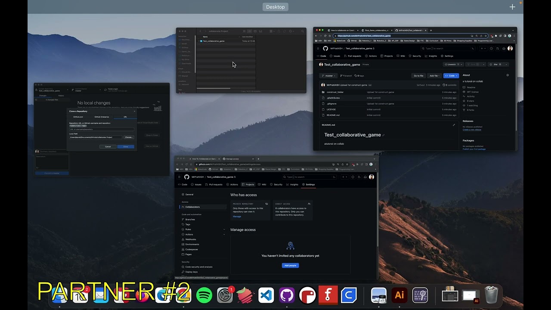Select Collaborators in the settings sidebar

[x=192, y=207]
